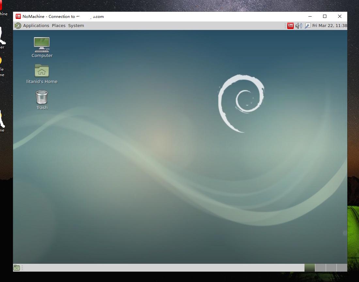Screen dimensions: 359x282
Task: Switch to the second workspace
Action: [320, 268]
